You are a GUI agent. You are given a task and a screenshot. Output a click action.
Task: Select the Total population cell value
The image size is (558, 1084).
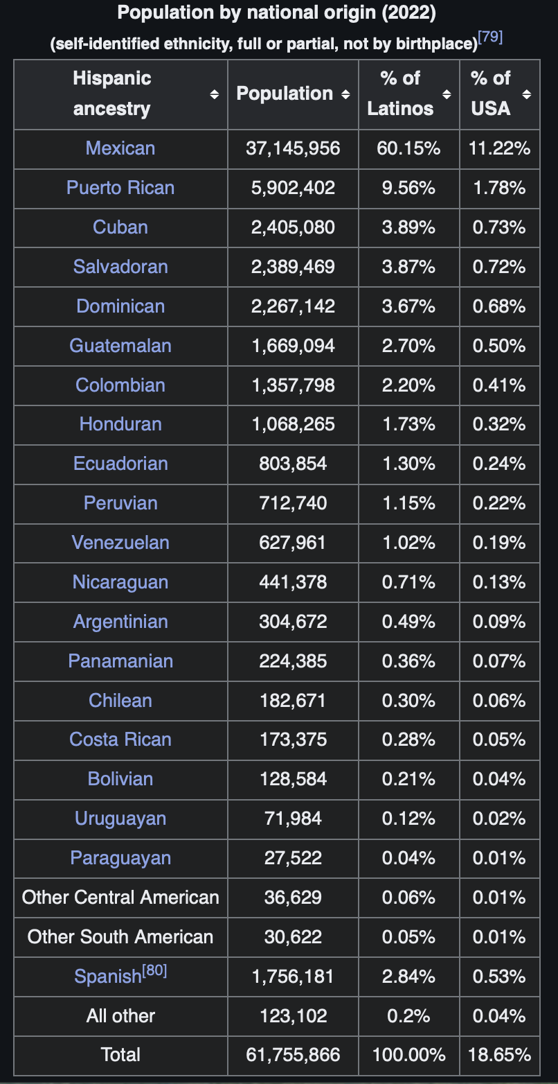[x=293, y=1055]
